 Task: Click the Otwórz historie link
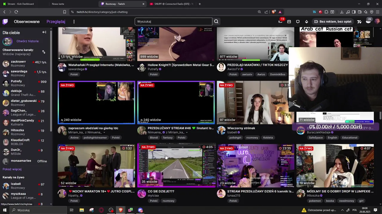[27, 41]
